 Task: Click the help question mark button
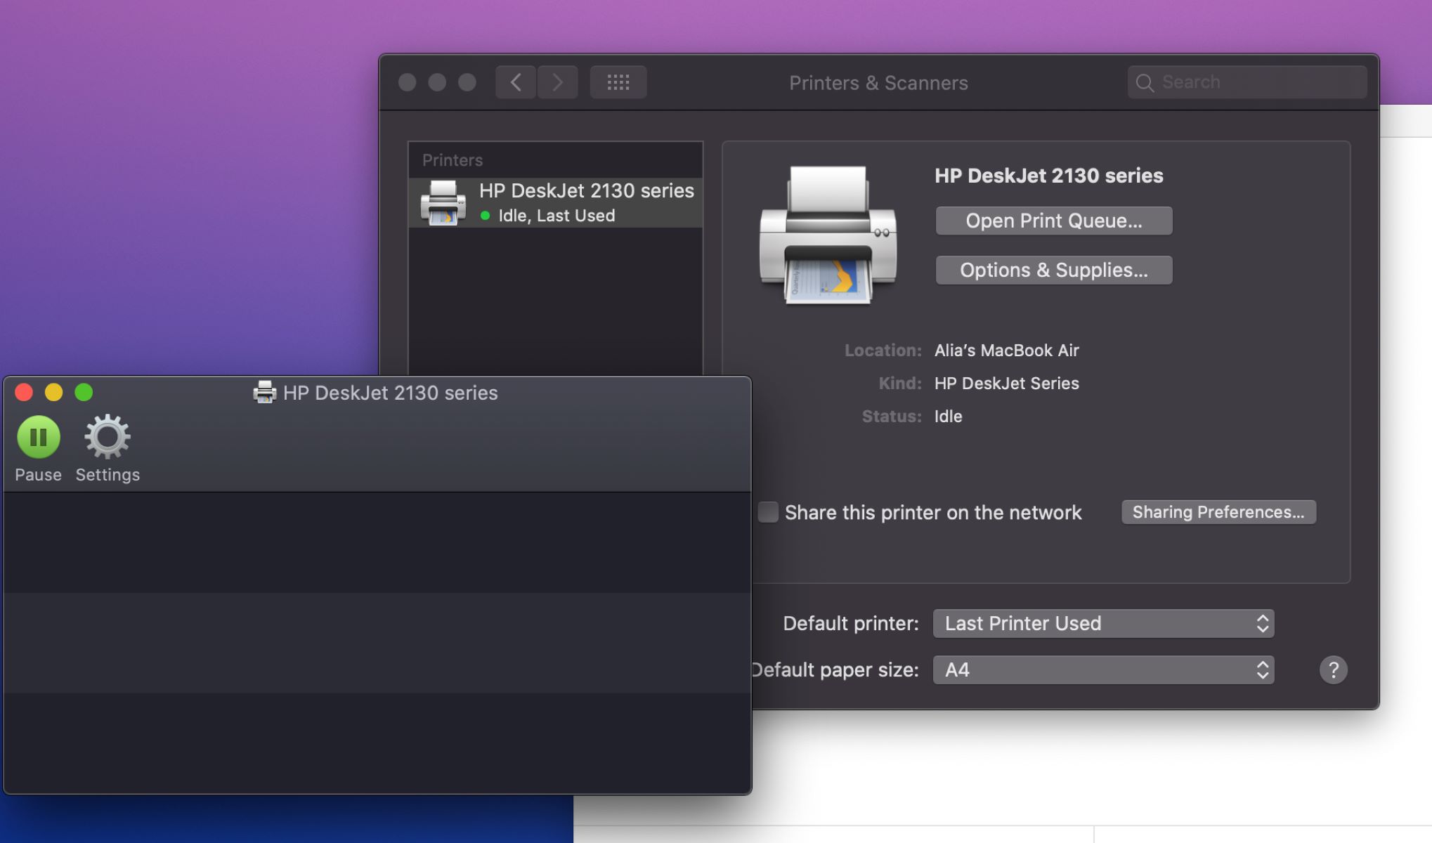[x=1333, y=669]
